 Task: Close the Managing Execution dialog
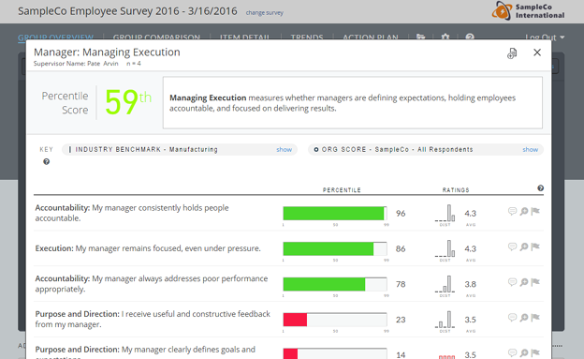click(x=536, y=52)
